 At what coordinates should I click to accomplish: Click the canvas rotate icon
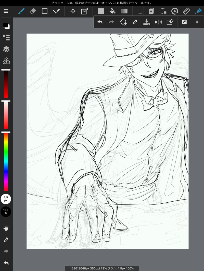[174, 11]
